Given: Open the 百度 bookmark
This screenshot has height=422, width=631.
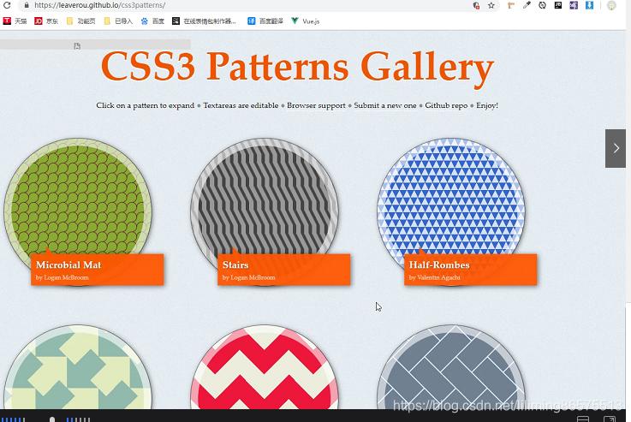Looking at the screenshot, I should click(152, 21).
